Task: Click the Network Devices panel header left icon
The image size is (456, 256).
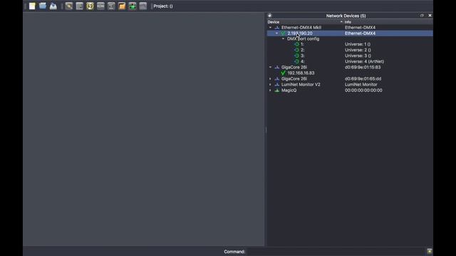Action: 269,16
